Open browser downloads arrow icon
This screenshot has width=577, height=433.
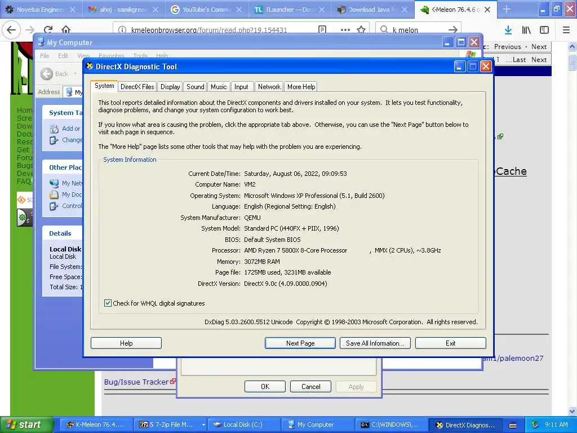508,30
